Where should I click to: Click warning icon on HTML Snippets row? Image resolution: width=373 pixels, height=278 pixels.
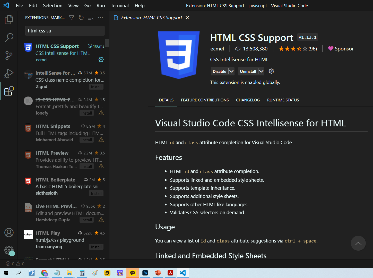coord(101,140)
